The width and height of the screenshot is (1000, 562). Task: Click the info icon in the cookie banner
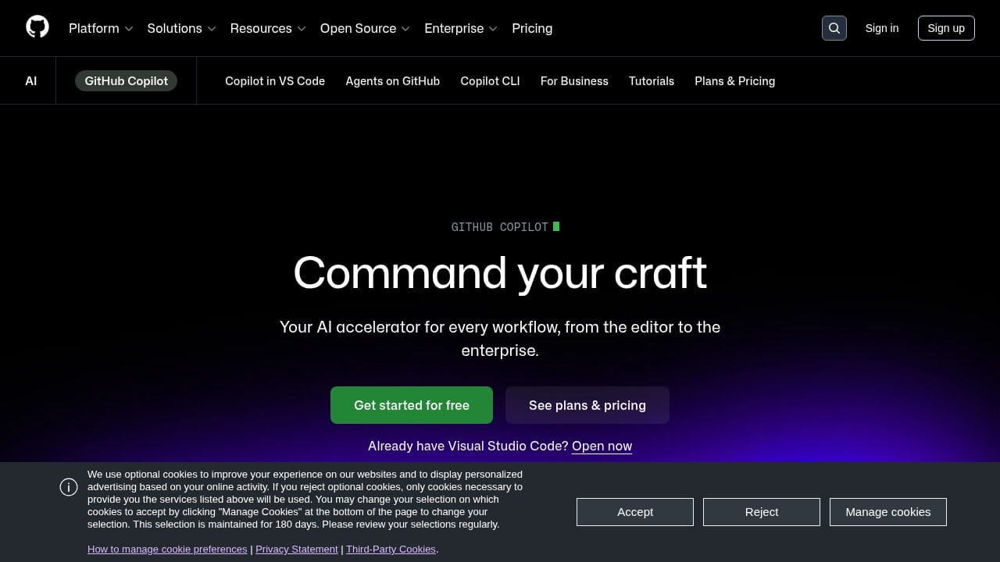69,486
